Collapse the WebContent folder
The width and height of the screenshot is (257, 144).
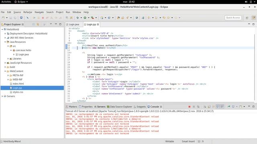click(5, 71)
